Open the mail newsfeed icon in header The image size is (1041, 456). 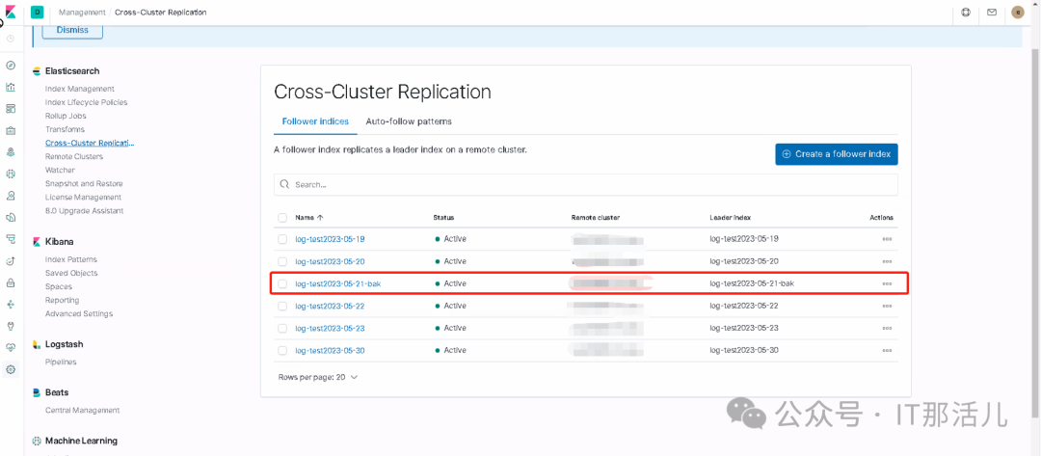click(992, 12)
